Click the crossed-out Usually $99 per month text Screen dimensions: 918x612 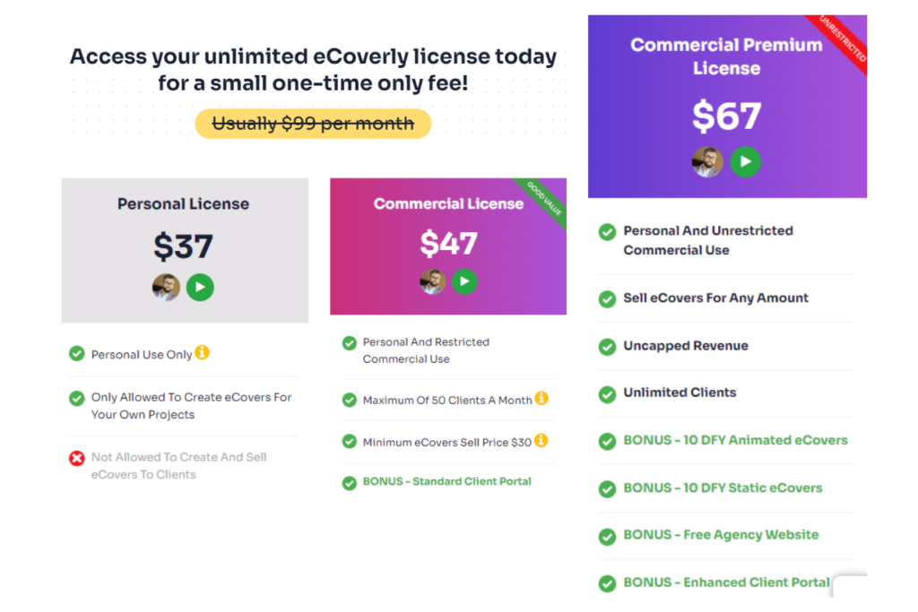pos(312,124)
